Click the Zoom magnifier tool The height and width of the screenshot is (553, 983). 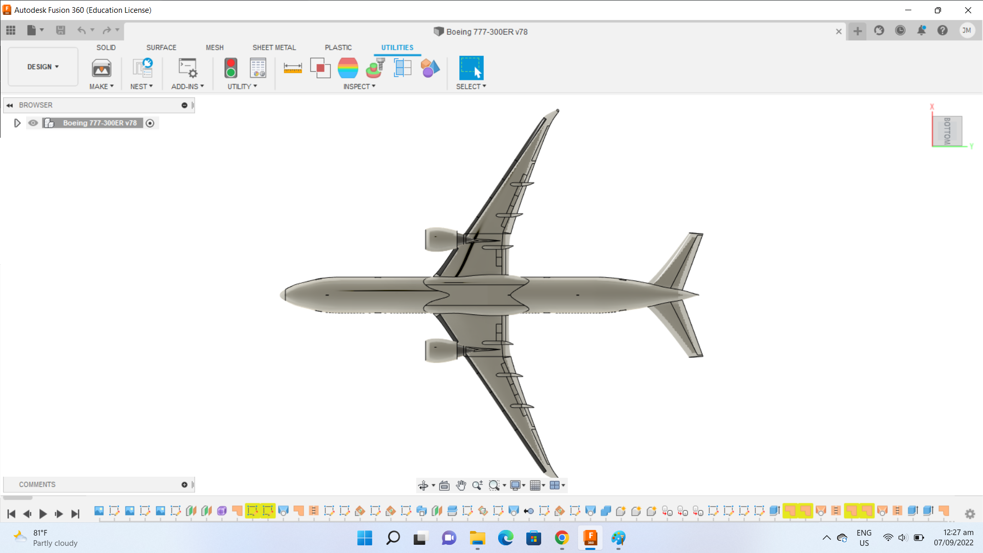[477, 485]
